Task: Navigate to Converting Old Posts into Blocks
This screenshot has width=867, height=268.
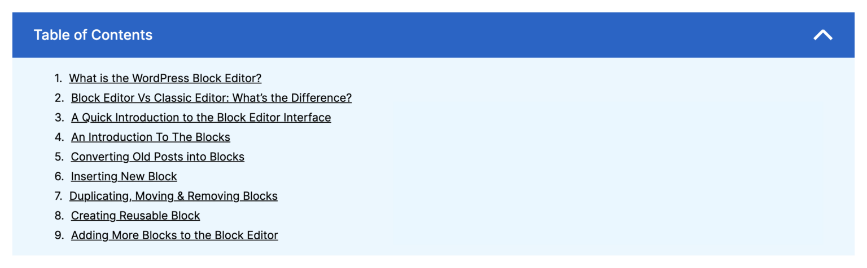Action: (x=157, y=157)
